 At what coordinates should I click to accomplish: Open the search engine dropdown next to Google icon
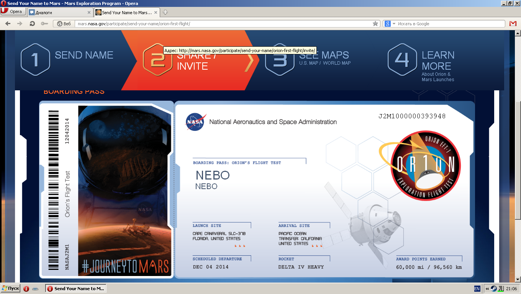coord(394,24)
